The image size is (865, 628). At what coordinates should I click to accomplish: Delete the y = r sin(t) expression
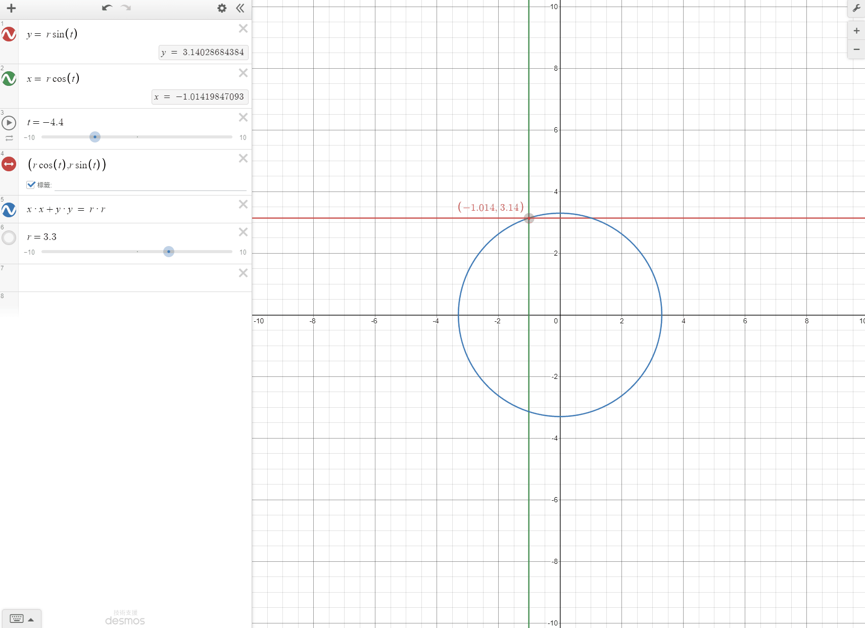pyautogui.click(x=243, y=29)
